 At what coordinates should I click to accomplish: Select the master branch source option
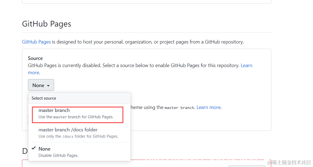point(80,113)
